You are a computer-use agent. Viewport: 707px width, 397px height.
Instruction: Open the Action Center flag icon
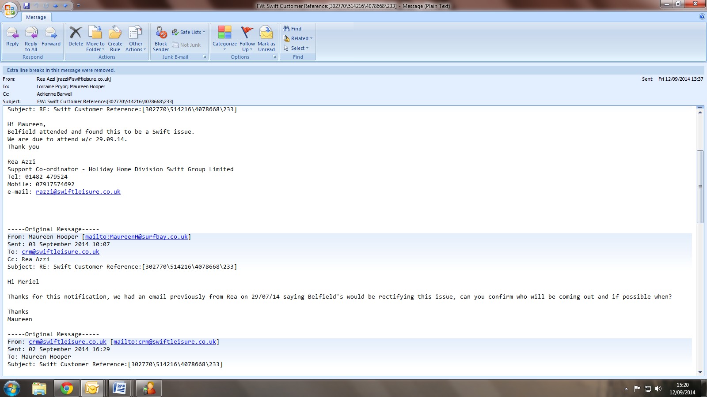pyautogui.click(x=637, y=389)
